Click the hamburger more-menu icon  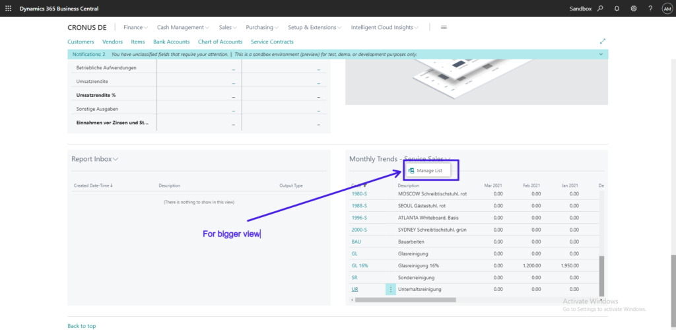(x=444, y=27)
